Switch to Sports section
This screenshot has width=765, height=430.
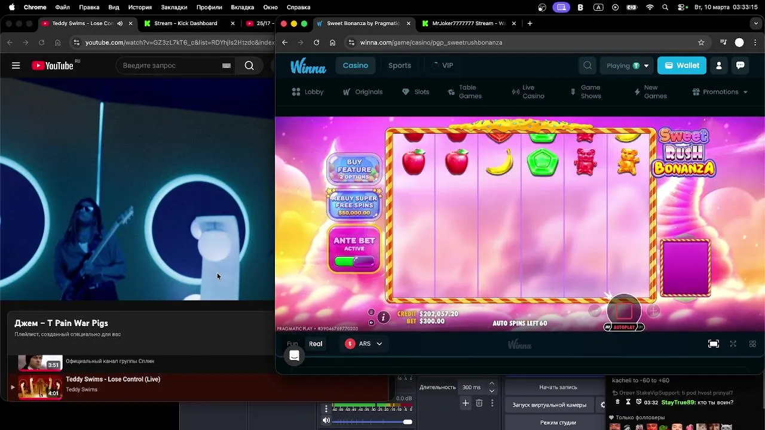(400, 66)
